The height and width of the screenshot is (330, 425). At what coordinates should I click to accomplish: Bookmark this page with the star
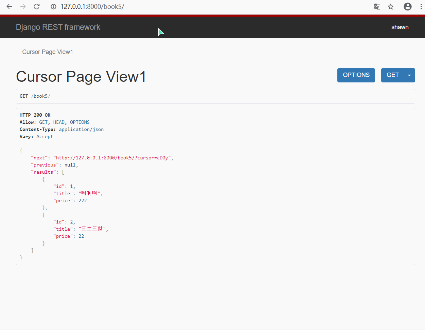[391, 7]
